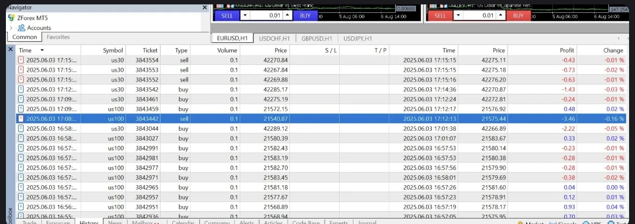The height and width of the screenshot is (224, 635).
Task: Click deal icon of ticket 3842951
Action: (21, 207)
